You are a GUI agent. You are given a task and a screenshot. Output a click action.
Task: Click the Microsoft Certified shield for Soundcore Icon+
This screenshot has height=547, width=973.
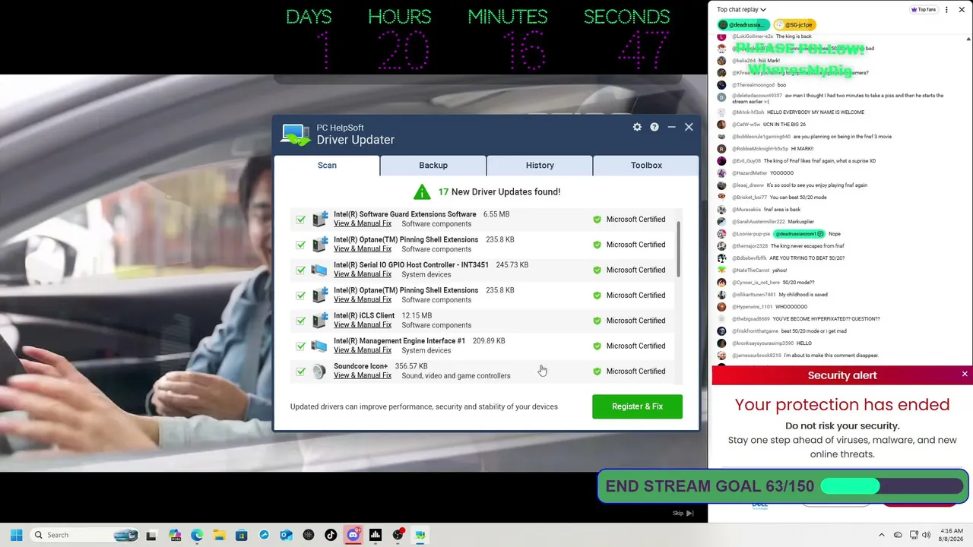pos(597,372)
